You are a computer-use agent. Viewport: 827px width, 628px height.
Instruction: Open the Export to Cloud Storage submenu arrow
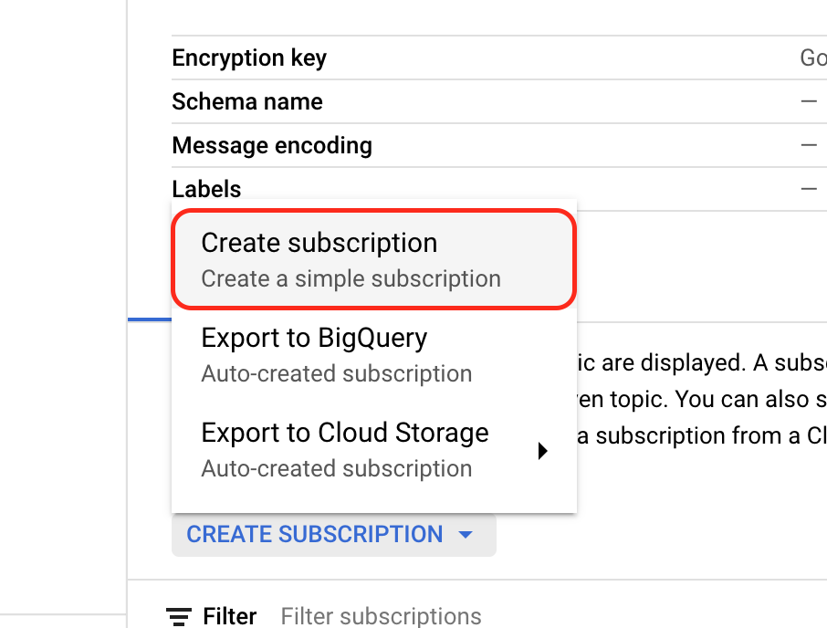point(543,451)
